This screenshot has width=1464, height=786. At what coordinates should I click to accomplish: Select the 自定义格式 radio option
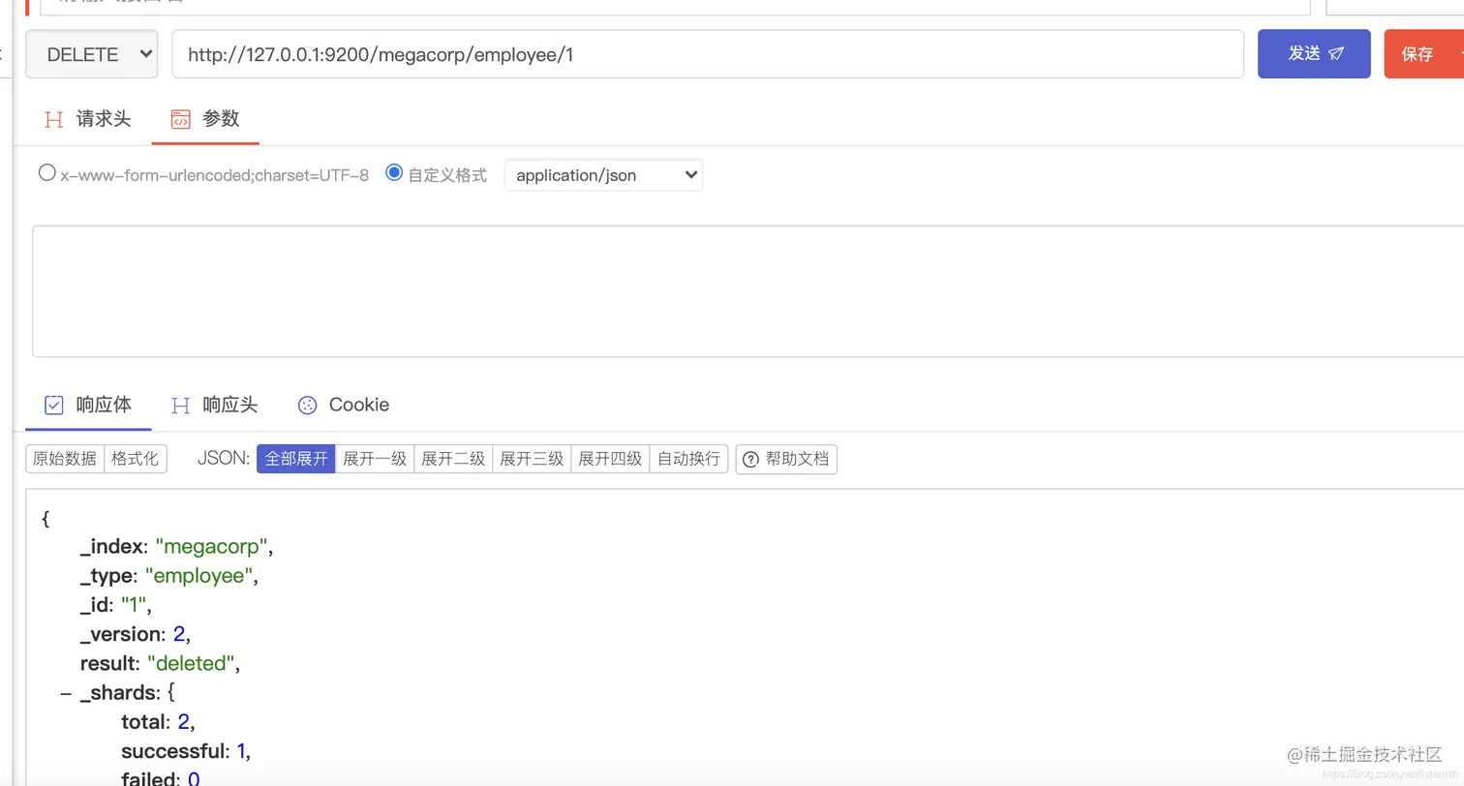(394, 173)
